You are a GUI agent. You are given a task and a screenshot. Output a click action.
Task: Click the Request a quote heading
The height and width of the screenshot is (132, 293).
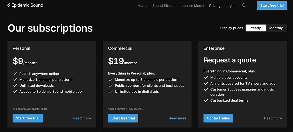tap(229, 60)
